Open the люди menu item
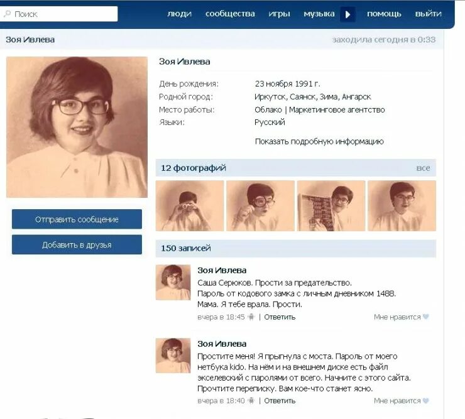 click(x=180, y=14)
